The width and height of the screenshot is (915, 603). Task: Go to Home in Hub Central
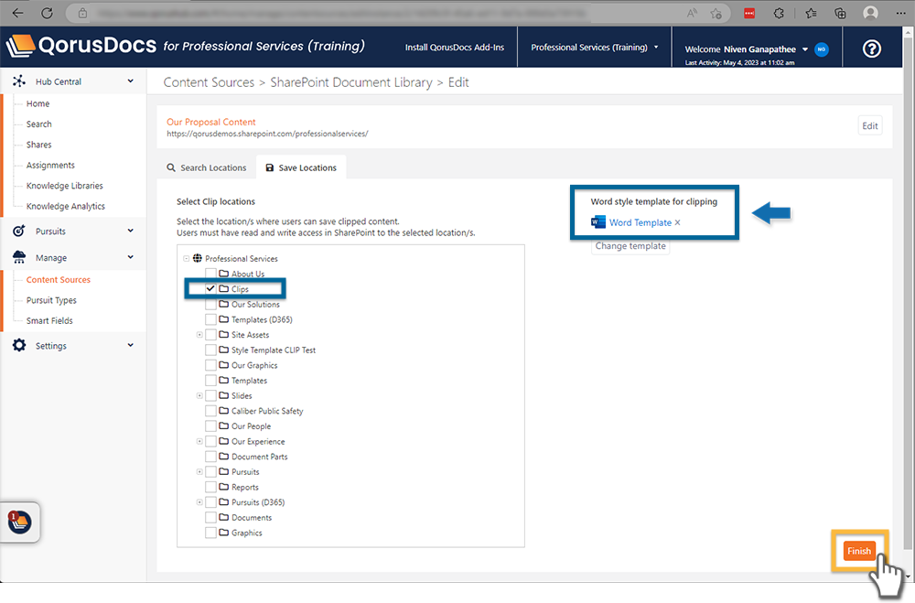pos(38,103)
